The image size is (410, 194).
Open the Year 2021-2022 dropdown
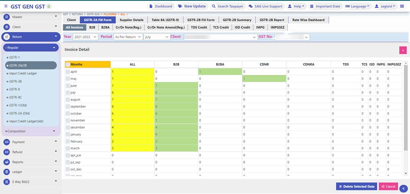coord(86,37)
